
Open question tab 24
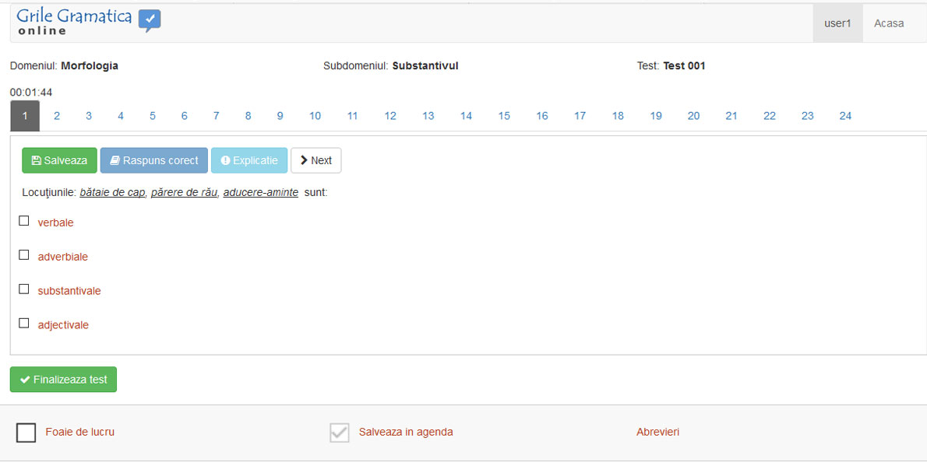pos(845,116)
